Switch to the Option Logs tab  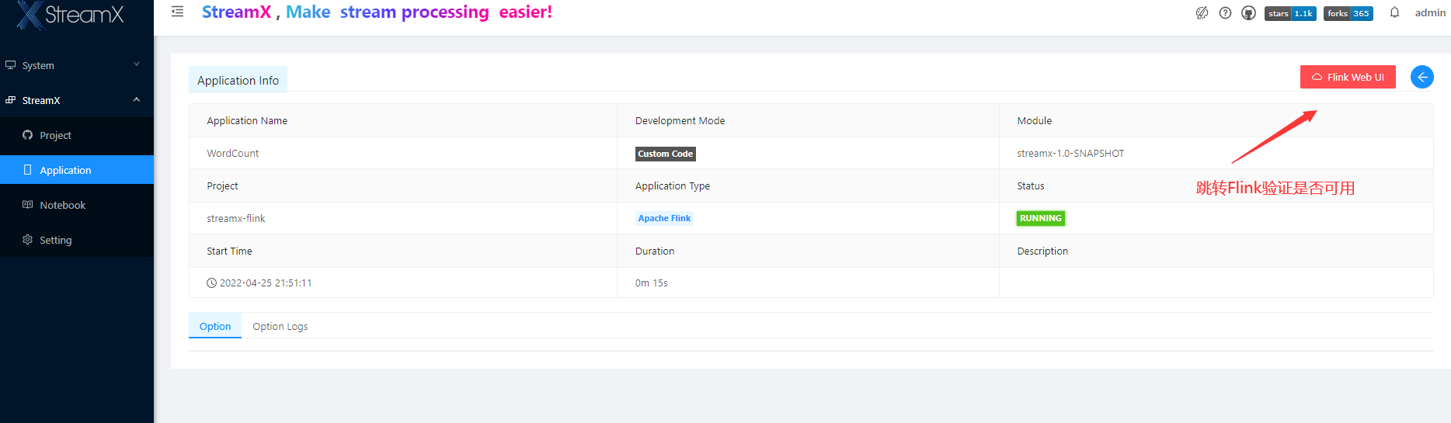pyautogui.click(x=280, y=326)
